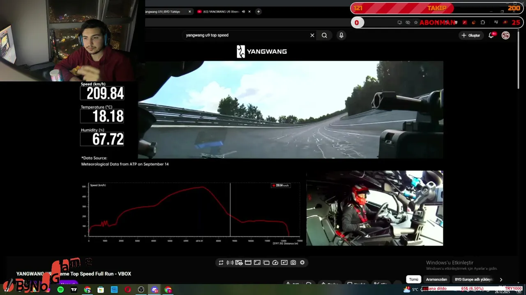This screenshot has height=295, width=526.
Task: Close the BYD Türkiye browser tab
Action: (190, 11)
